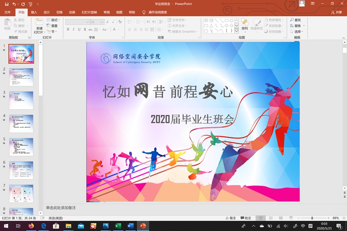
Task: Click the Undo arrow icon
Action: pos(15,4)
